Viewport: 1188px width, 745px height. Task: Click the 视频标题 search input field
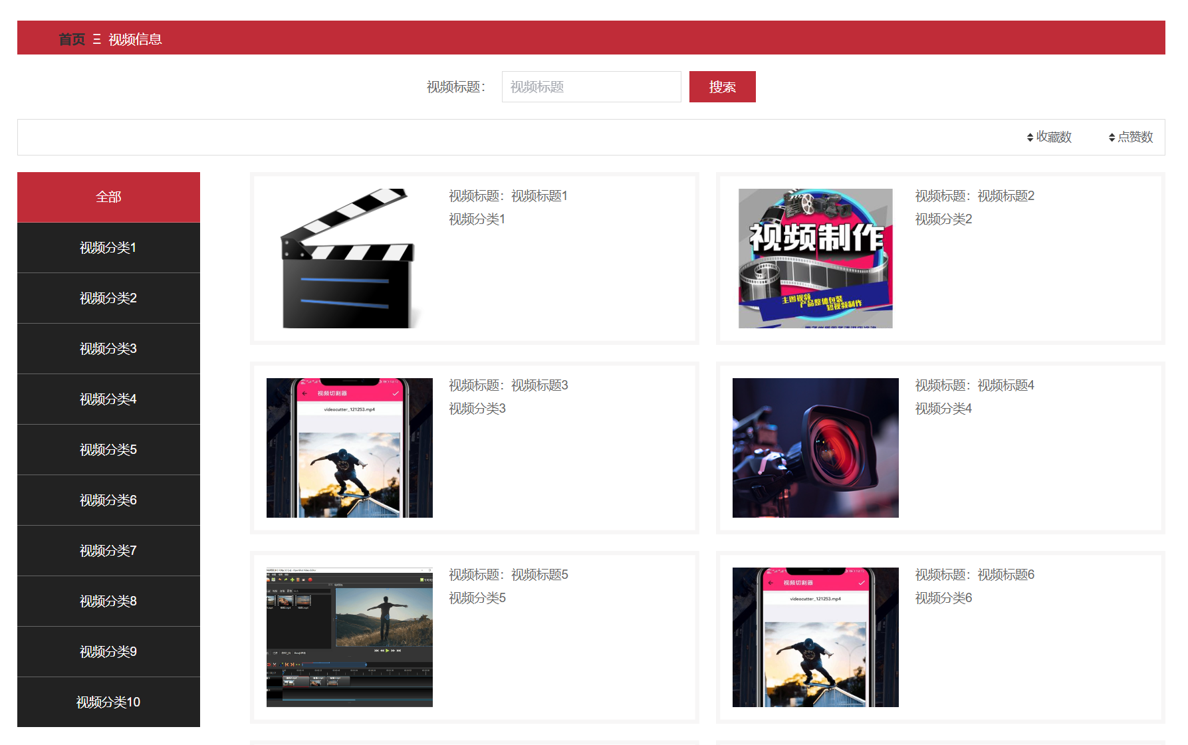591,87
